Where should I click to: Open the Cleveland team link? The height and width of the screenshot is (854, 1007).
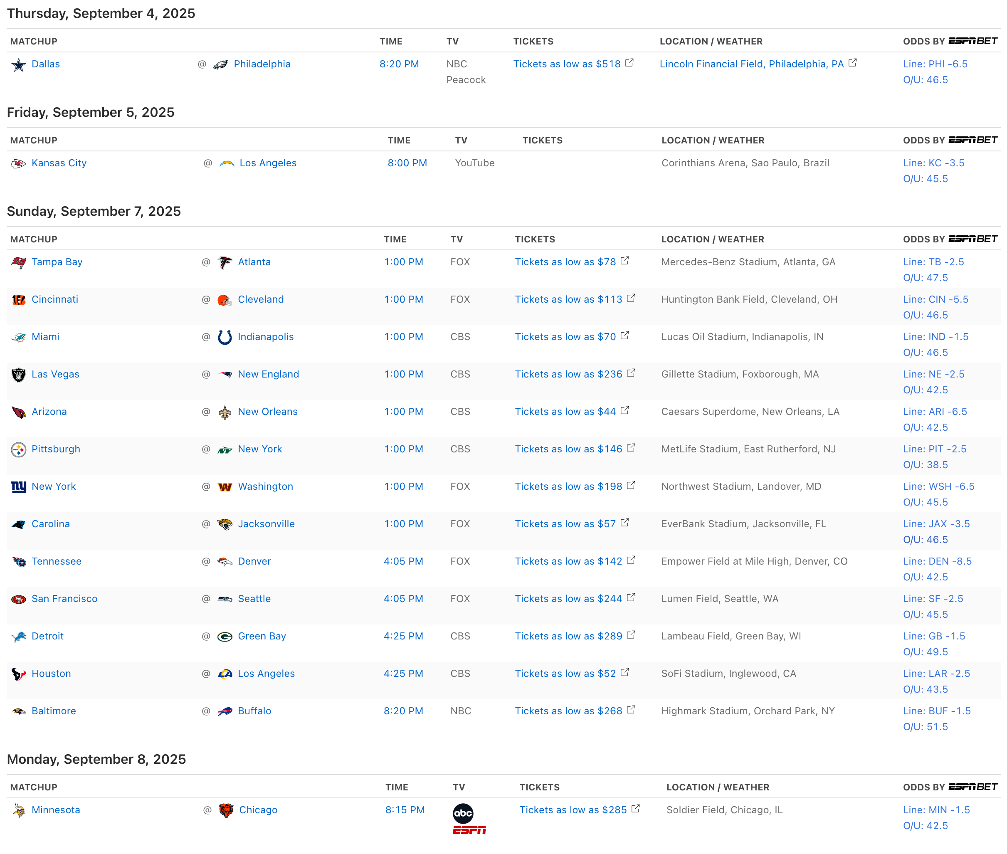tap(260, 299)
